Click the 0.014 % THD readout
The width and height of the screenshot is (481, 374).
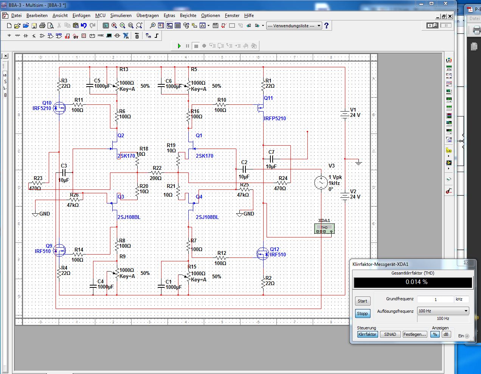coord(413,282)
